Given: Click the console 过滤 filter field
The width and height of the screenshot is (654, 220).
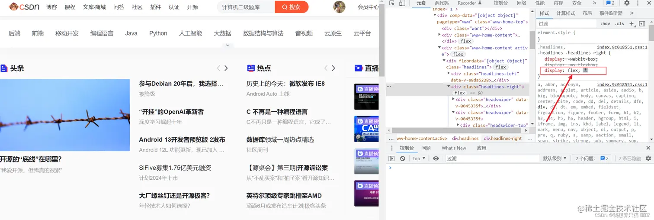Looking at the screenshot, I should (x=492, y=159).
